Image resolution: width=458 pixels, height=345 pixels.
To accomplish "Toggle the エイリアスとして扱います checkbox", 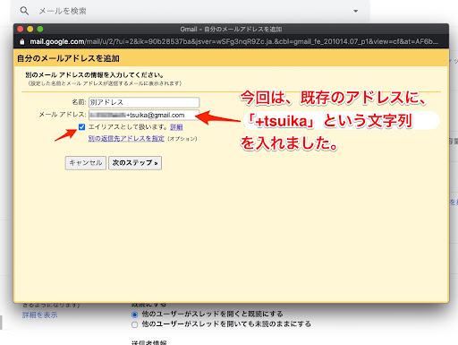I will tap(81, 127).
